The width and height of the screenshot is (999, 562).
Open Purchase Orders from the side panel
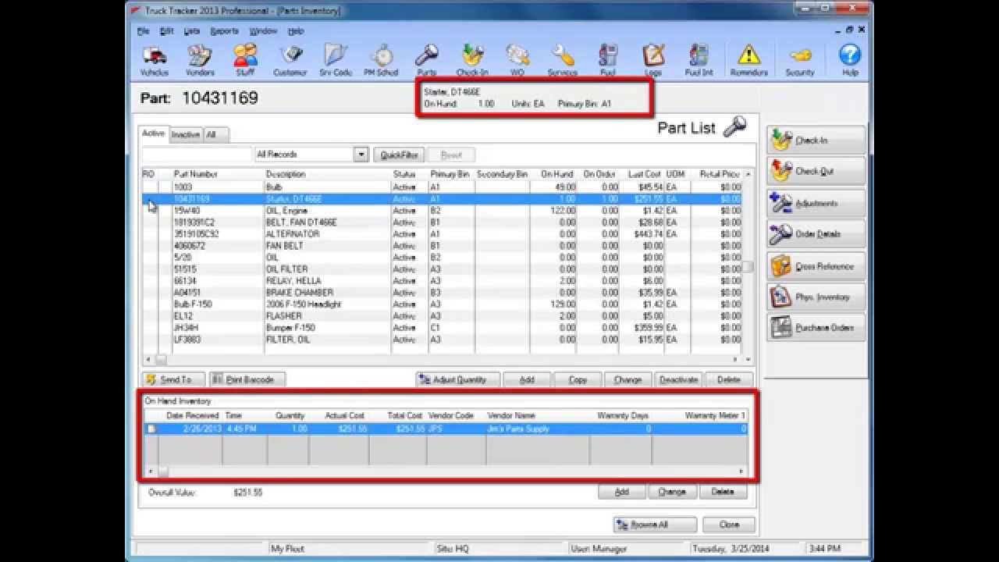pos(816,328)
